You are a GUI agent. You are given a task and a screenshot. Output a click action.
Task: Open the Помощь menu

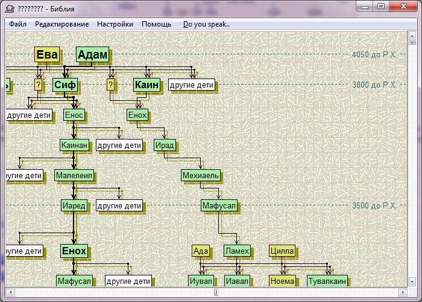156,24
